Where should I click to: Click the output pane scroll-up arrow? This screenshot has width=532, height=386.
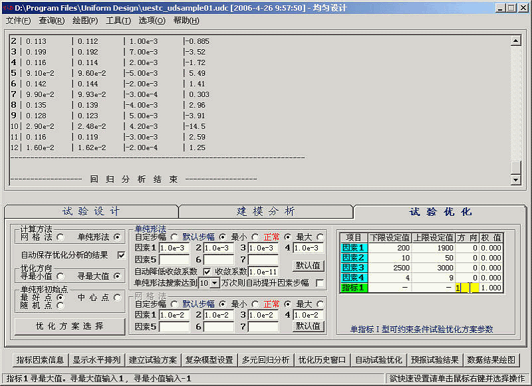click(x=515, y=41)
